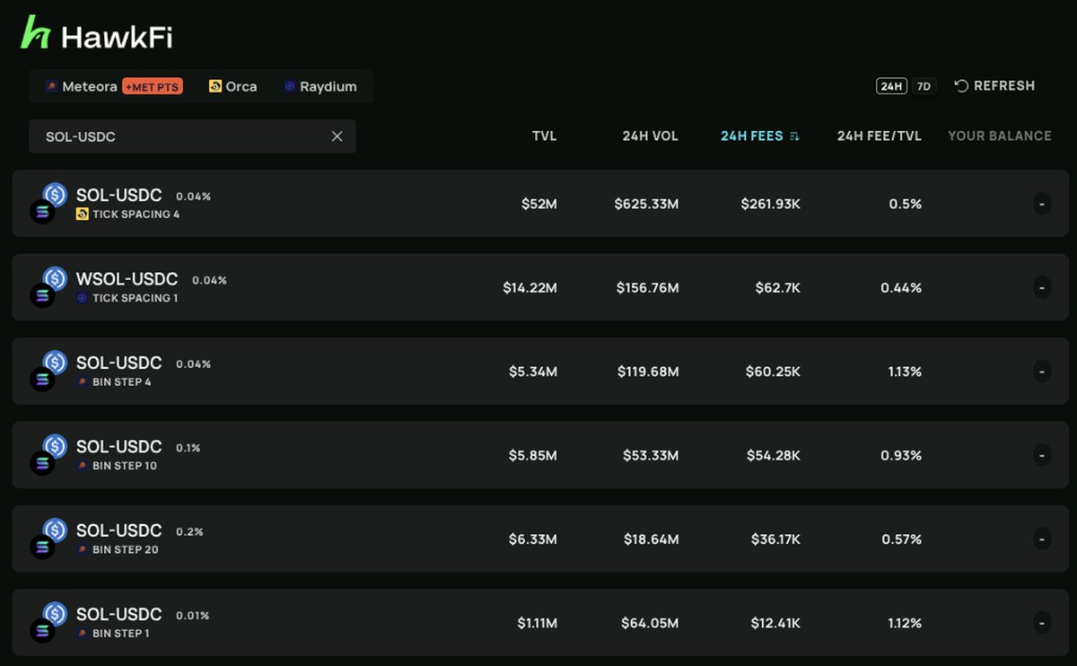Image resolution: width=1077 pixels, height=666 pixels.
Task: Click the 0.2% fee tier label
Action: point(189,531)
